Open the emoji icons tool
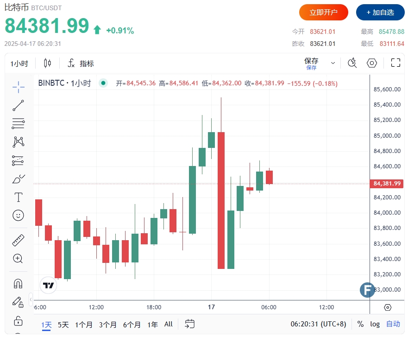The width and height of the screenshot is (408, 338). [x=18, y=216]
